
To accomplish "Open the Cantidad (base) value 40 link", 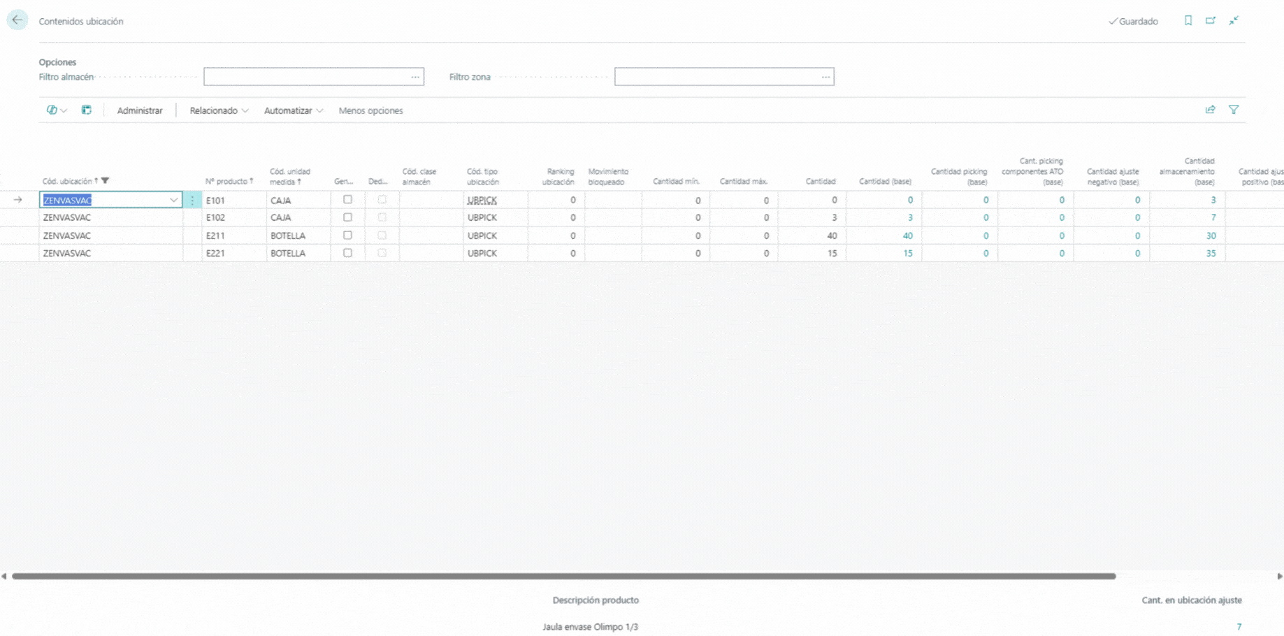I will [907, 236].
